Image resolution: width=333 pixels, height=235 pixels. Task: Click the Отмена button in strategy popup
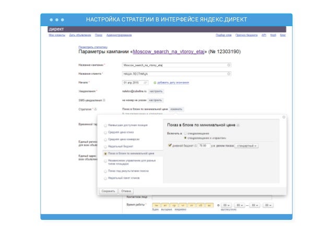(x=126, y=191)
